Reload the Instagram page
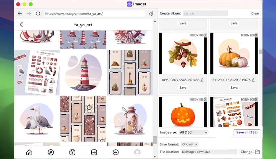Image resolution: width=276 pixels, height=159 pixels. pyautogui.click(x=38, y=13)
